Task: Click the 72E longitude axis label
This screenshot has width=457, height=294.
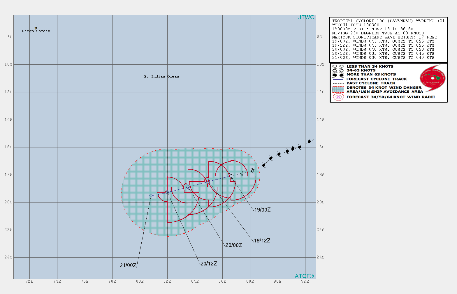Action: coord(29,281)
